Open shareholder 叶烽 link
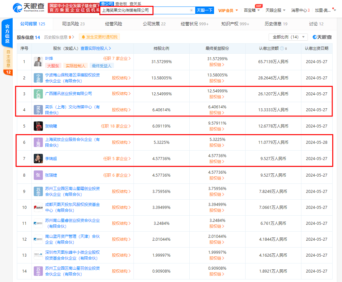This screenshot has height=282, width=342. (49, 59)
